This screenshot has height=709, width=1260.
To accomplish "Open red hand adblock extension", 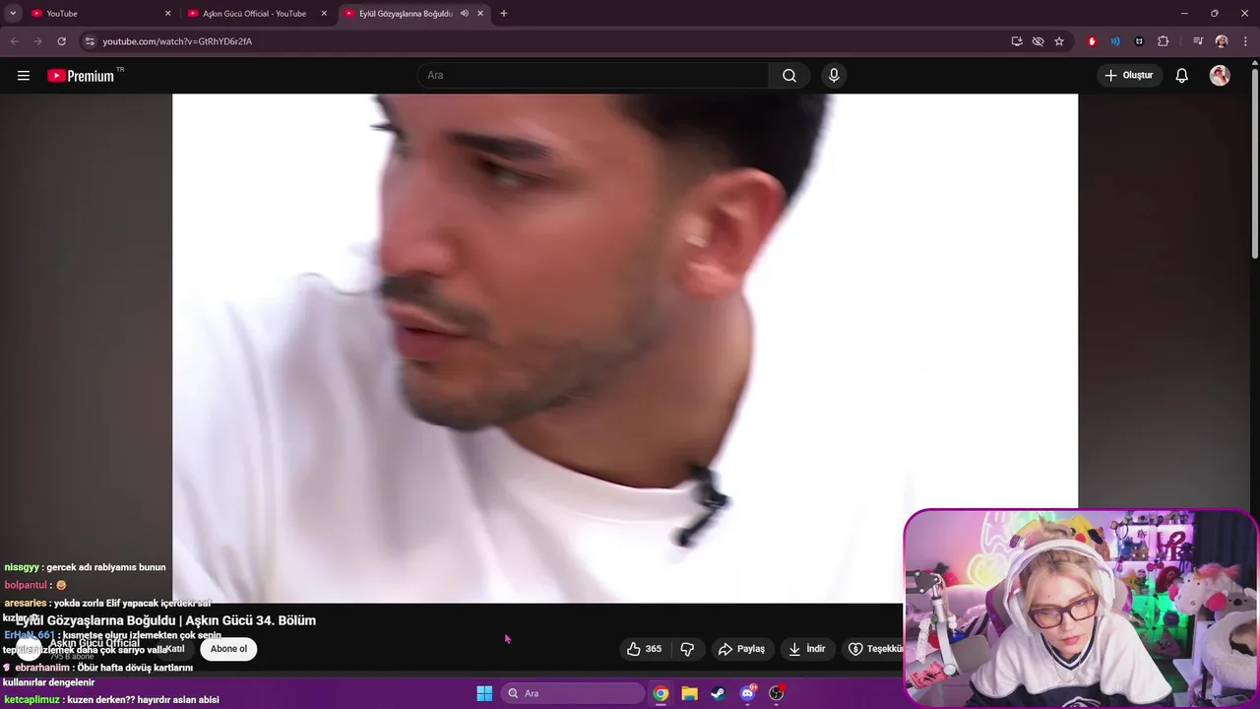I will click(x=1092, y=41).
